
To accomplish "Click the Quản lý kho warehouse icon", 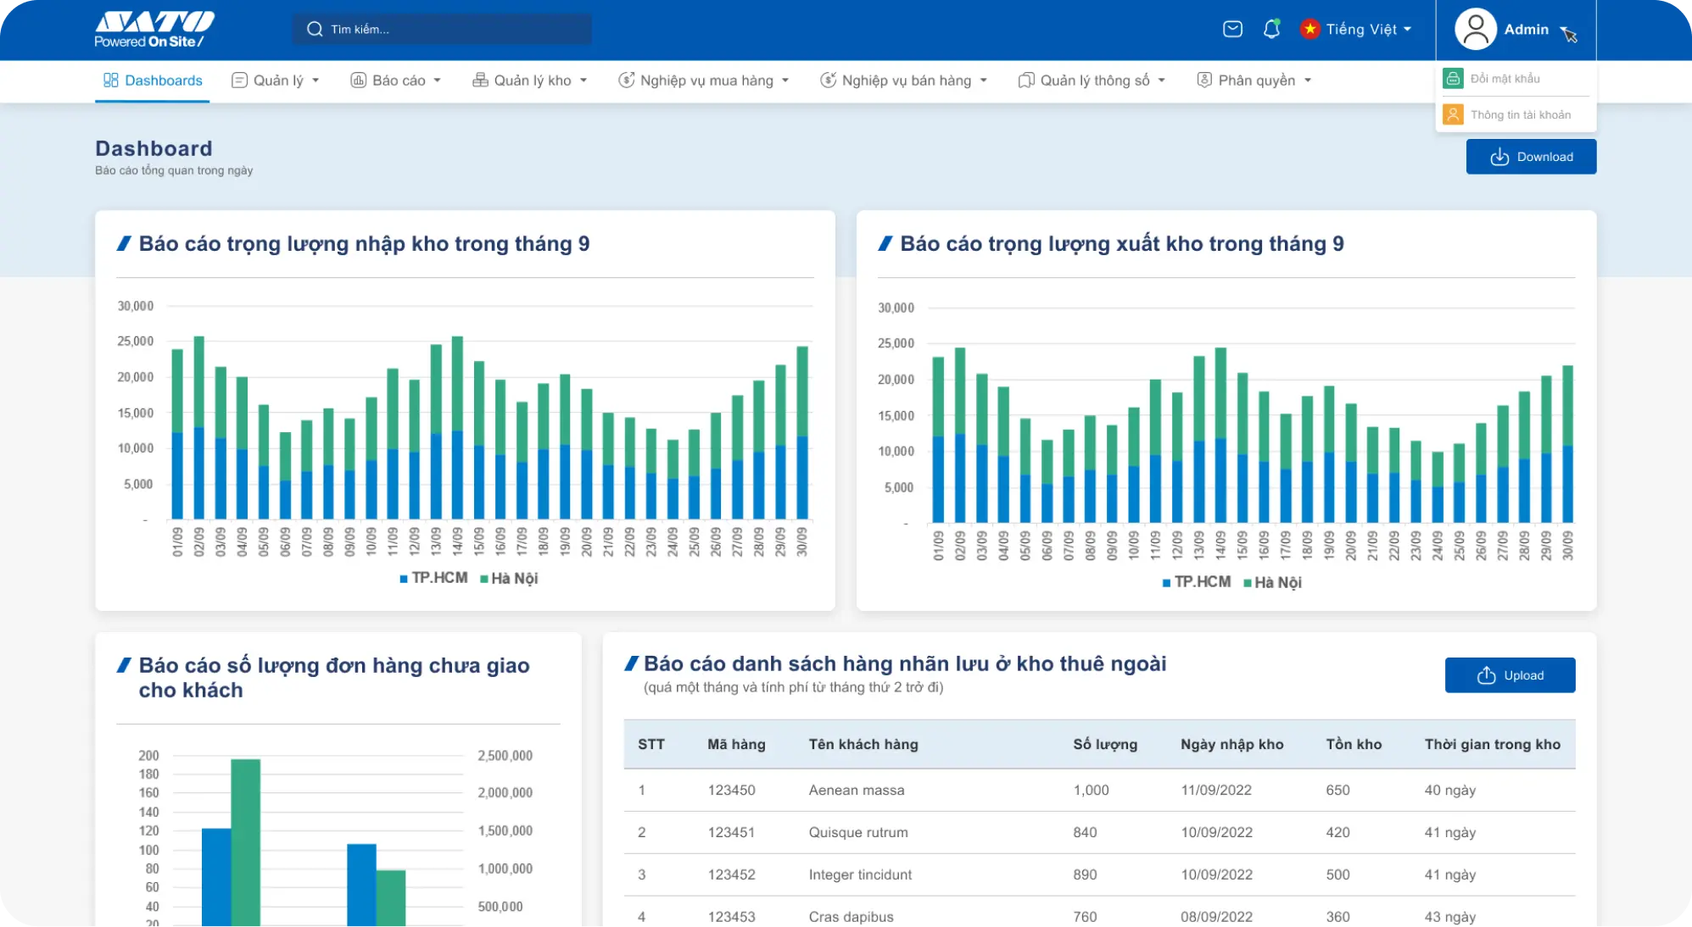I will tap(480, 80).
